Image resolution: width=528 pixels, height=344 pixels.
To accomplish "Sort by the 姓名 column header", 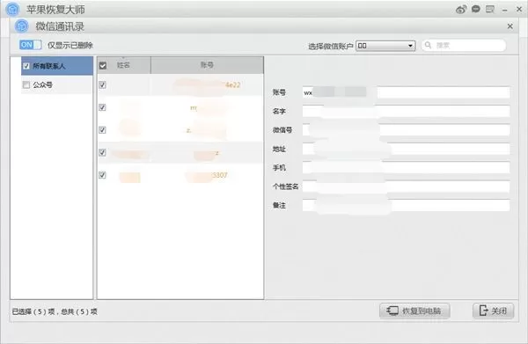I will click(x=123, y=65).
